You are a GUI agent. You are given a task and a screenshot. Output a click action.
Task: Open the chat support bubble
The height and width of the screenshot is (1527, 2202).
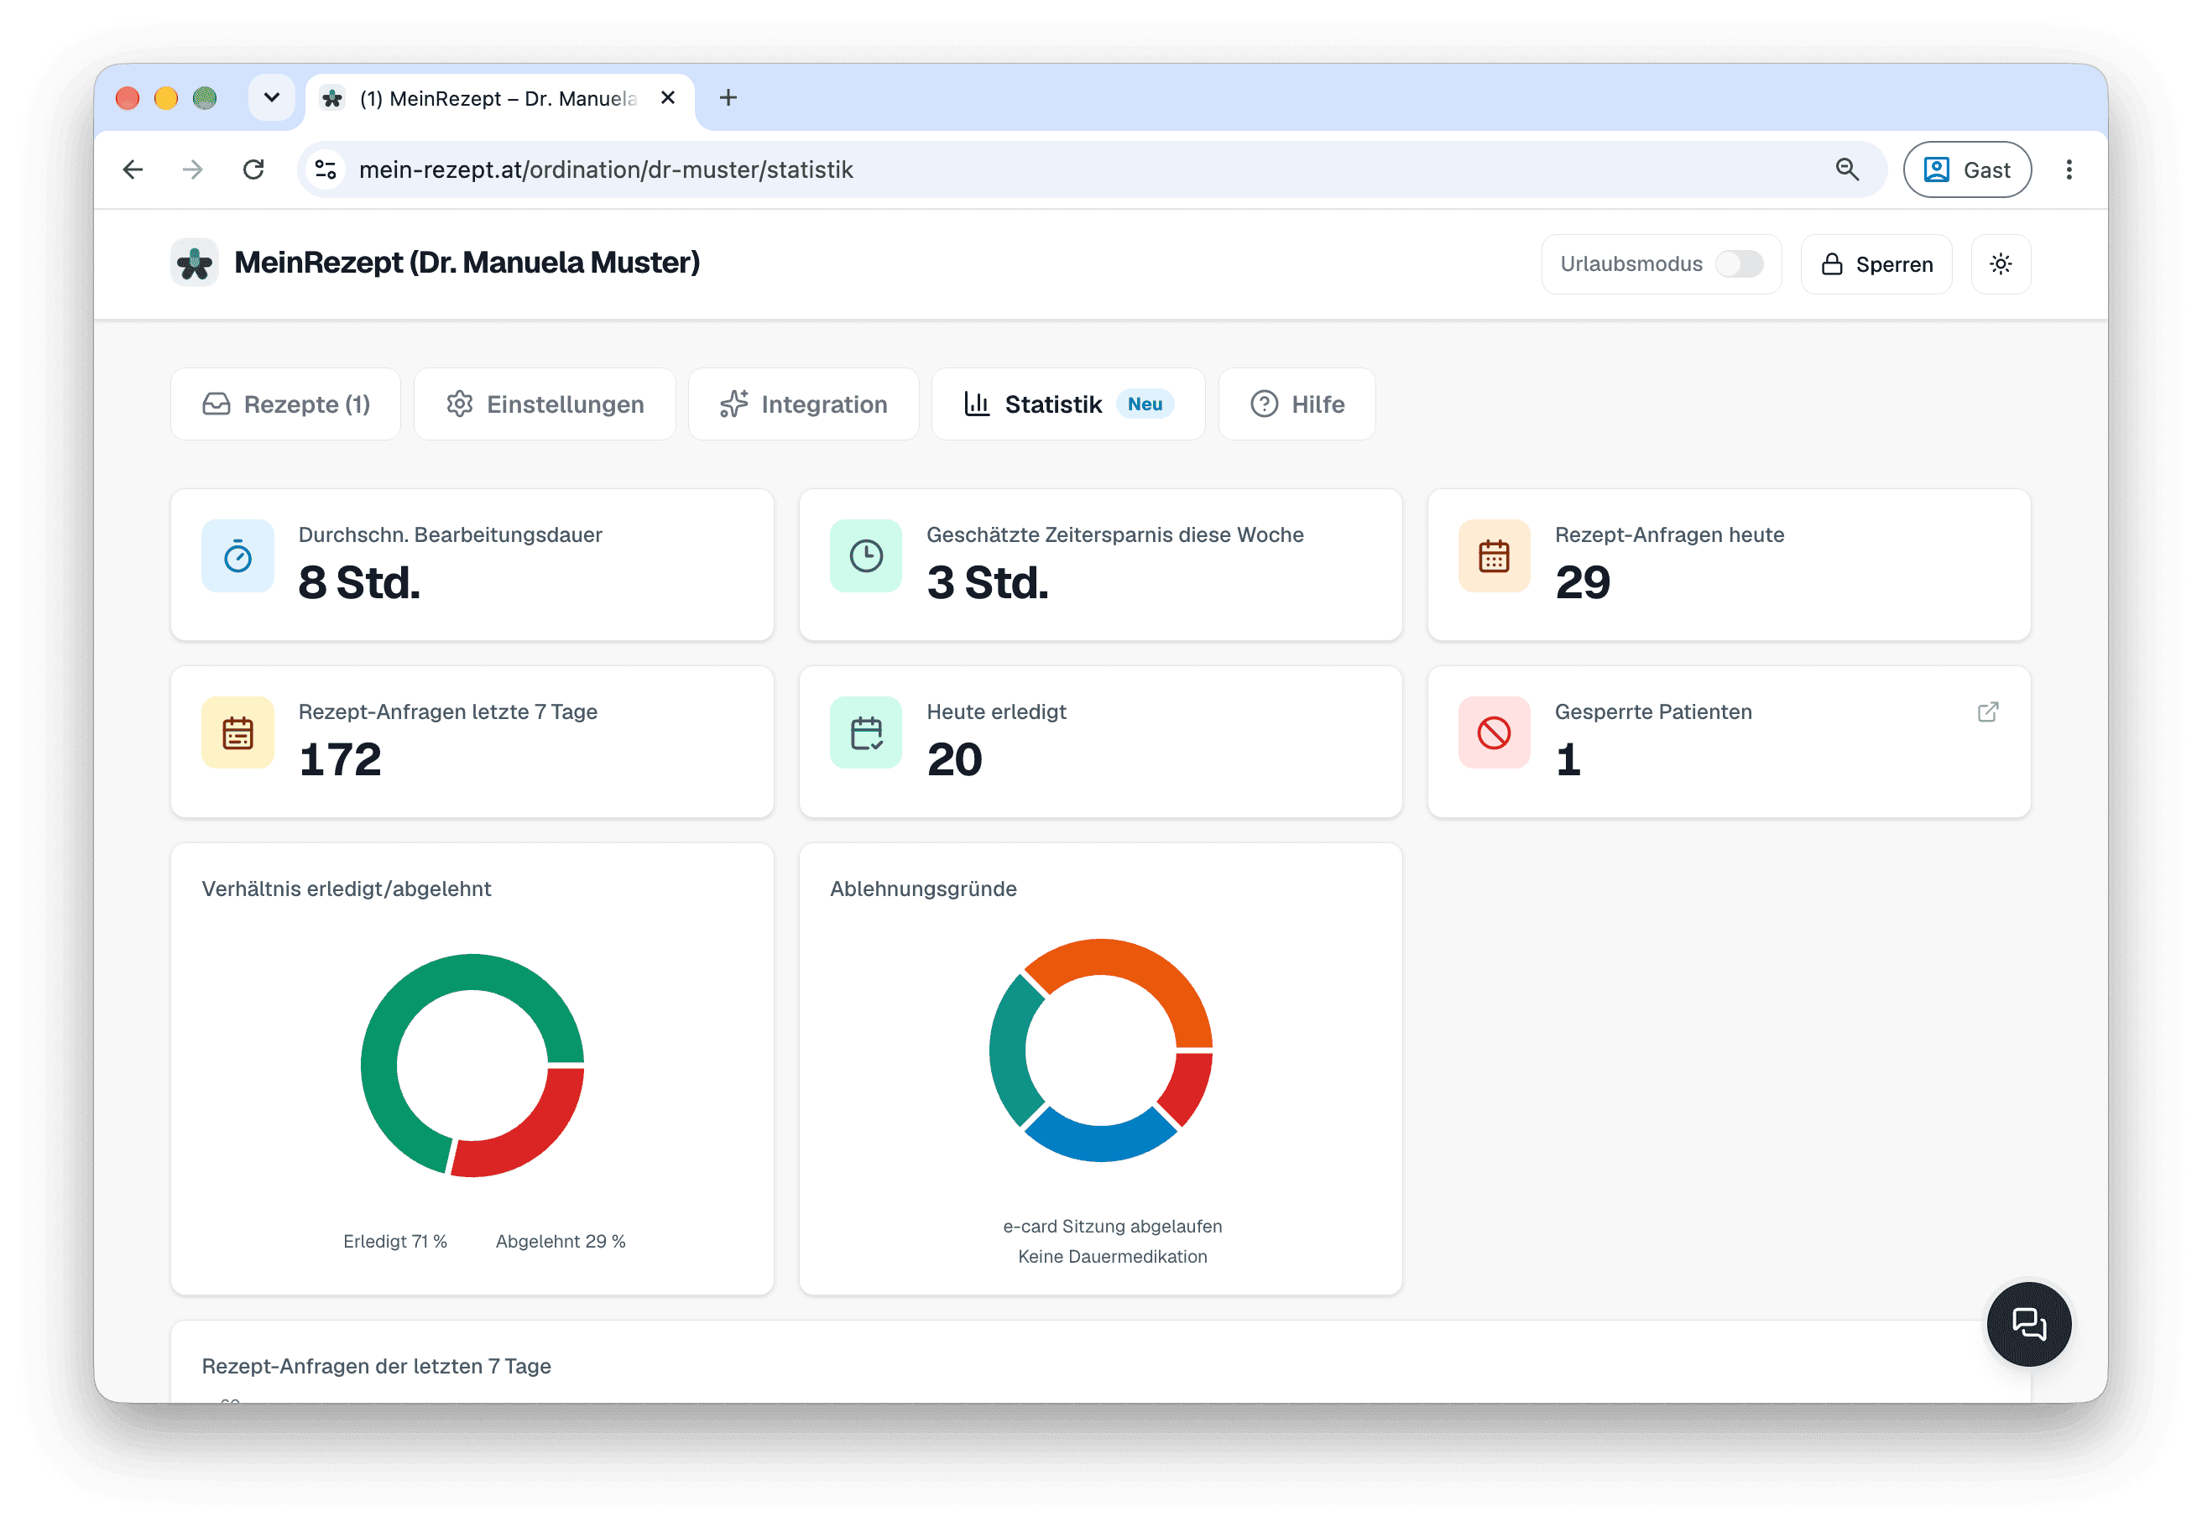pos(2027,1324)
